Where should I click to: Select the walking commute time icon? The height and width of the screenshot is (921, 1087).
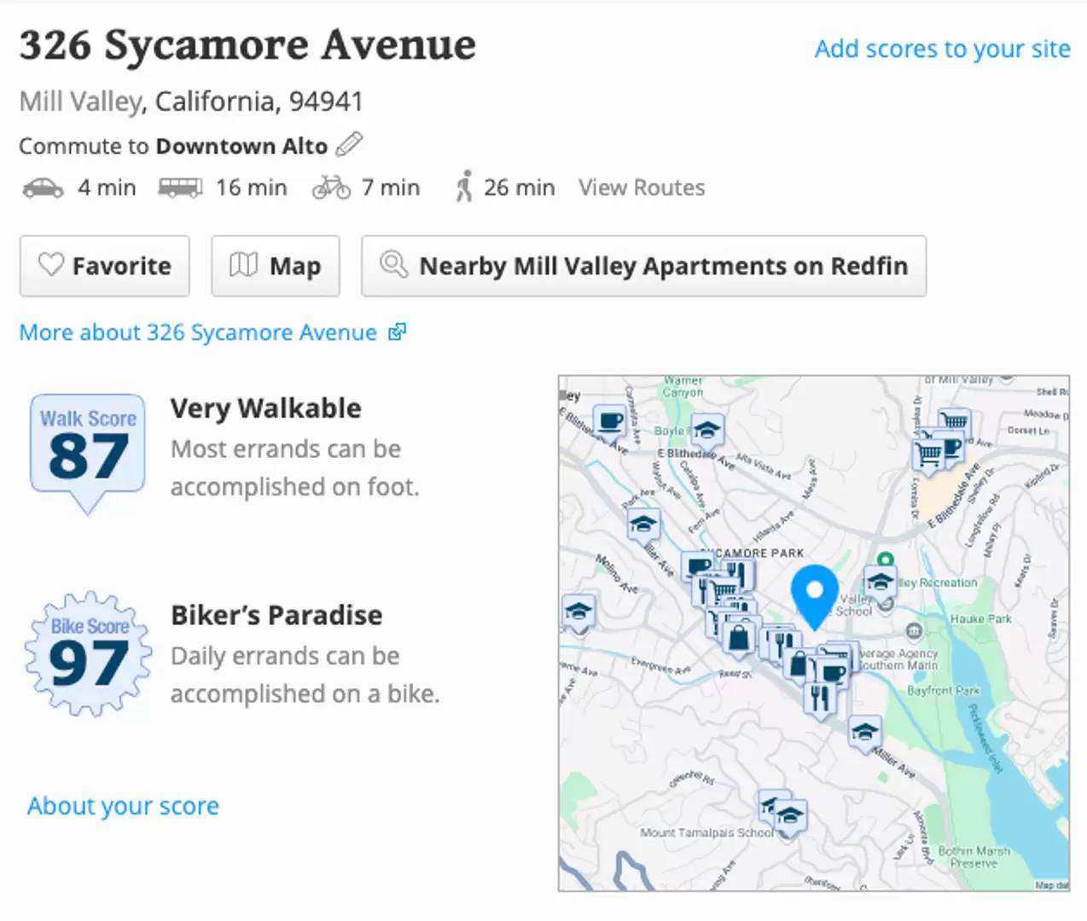[x=463, y=187]
